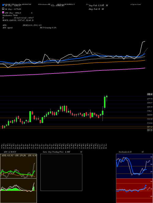
Task: Click the 1250.57 price axis label
Action: (x=150, y=103)
